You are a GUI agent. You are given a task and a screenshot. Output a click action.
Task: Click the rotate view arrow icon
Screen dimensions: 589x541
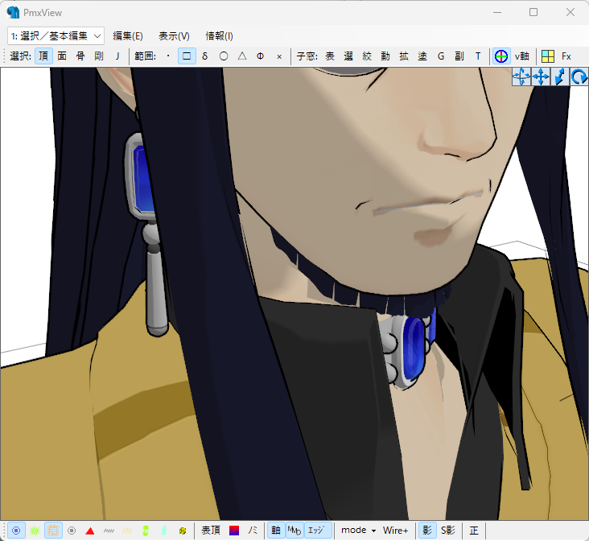[x=579, y=77]
